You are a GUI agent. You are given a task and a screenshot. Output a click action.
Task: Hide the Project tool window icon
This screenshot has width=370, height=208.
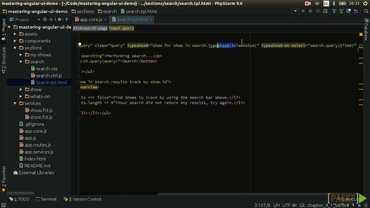tap(67, 20)
